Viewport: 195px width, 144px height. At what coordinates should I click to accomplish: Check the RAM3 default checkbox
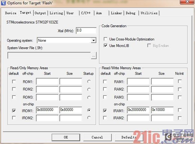click(x=105, y=97)
